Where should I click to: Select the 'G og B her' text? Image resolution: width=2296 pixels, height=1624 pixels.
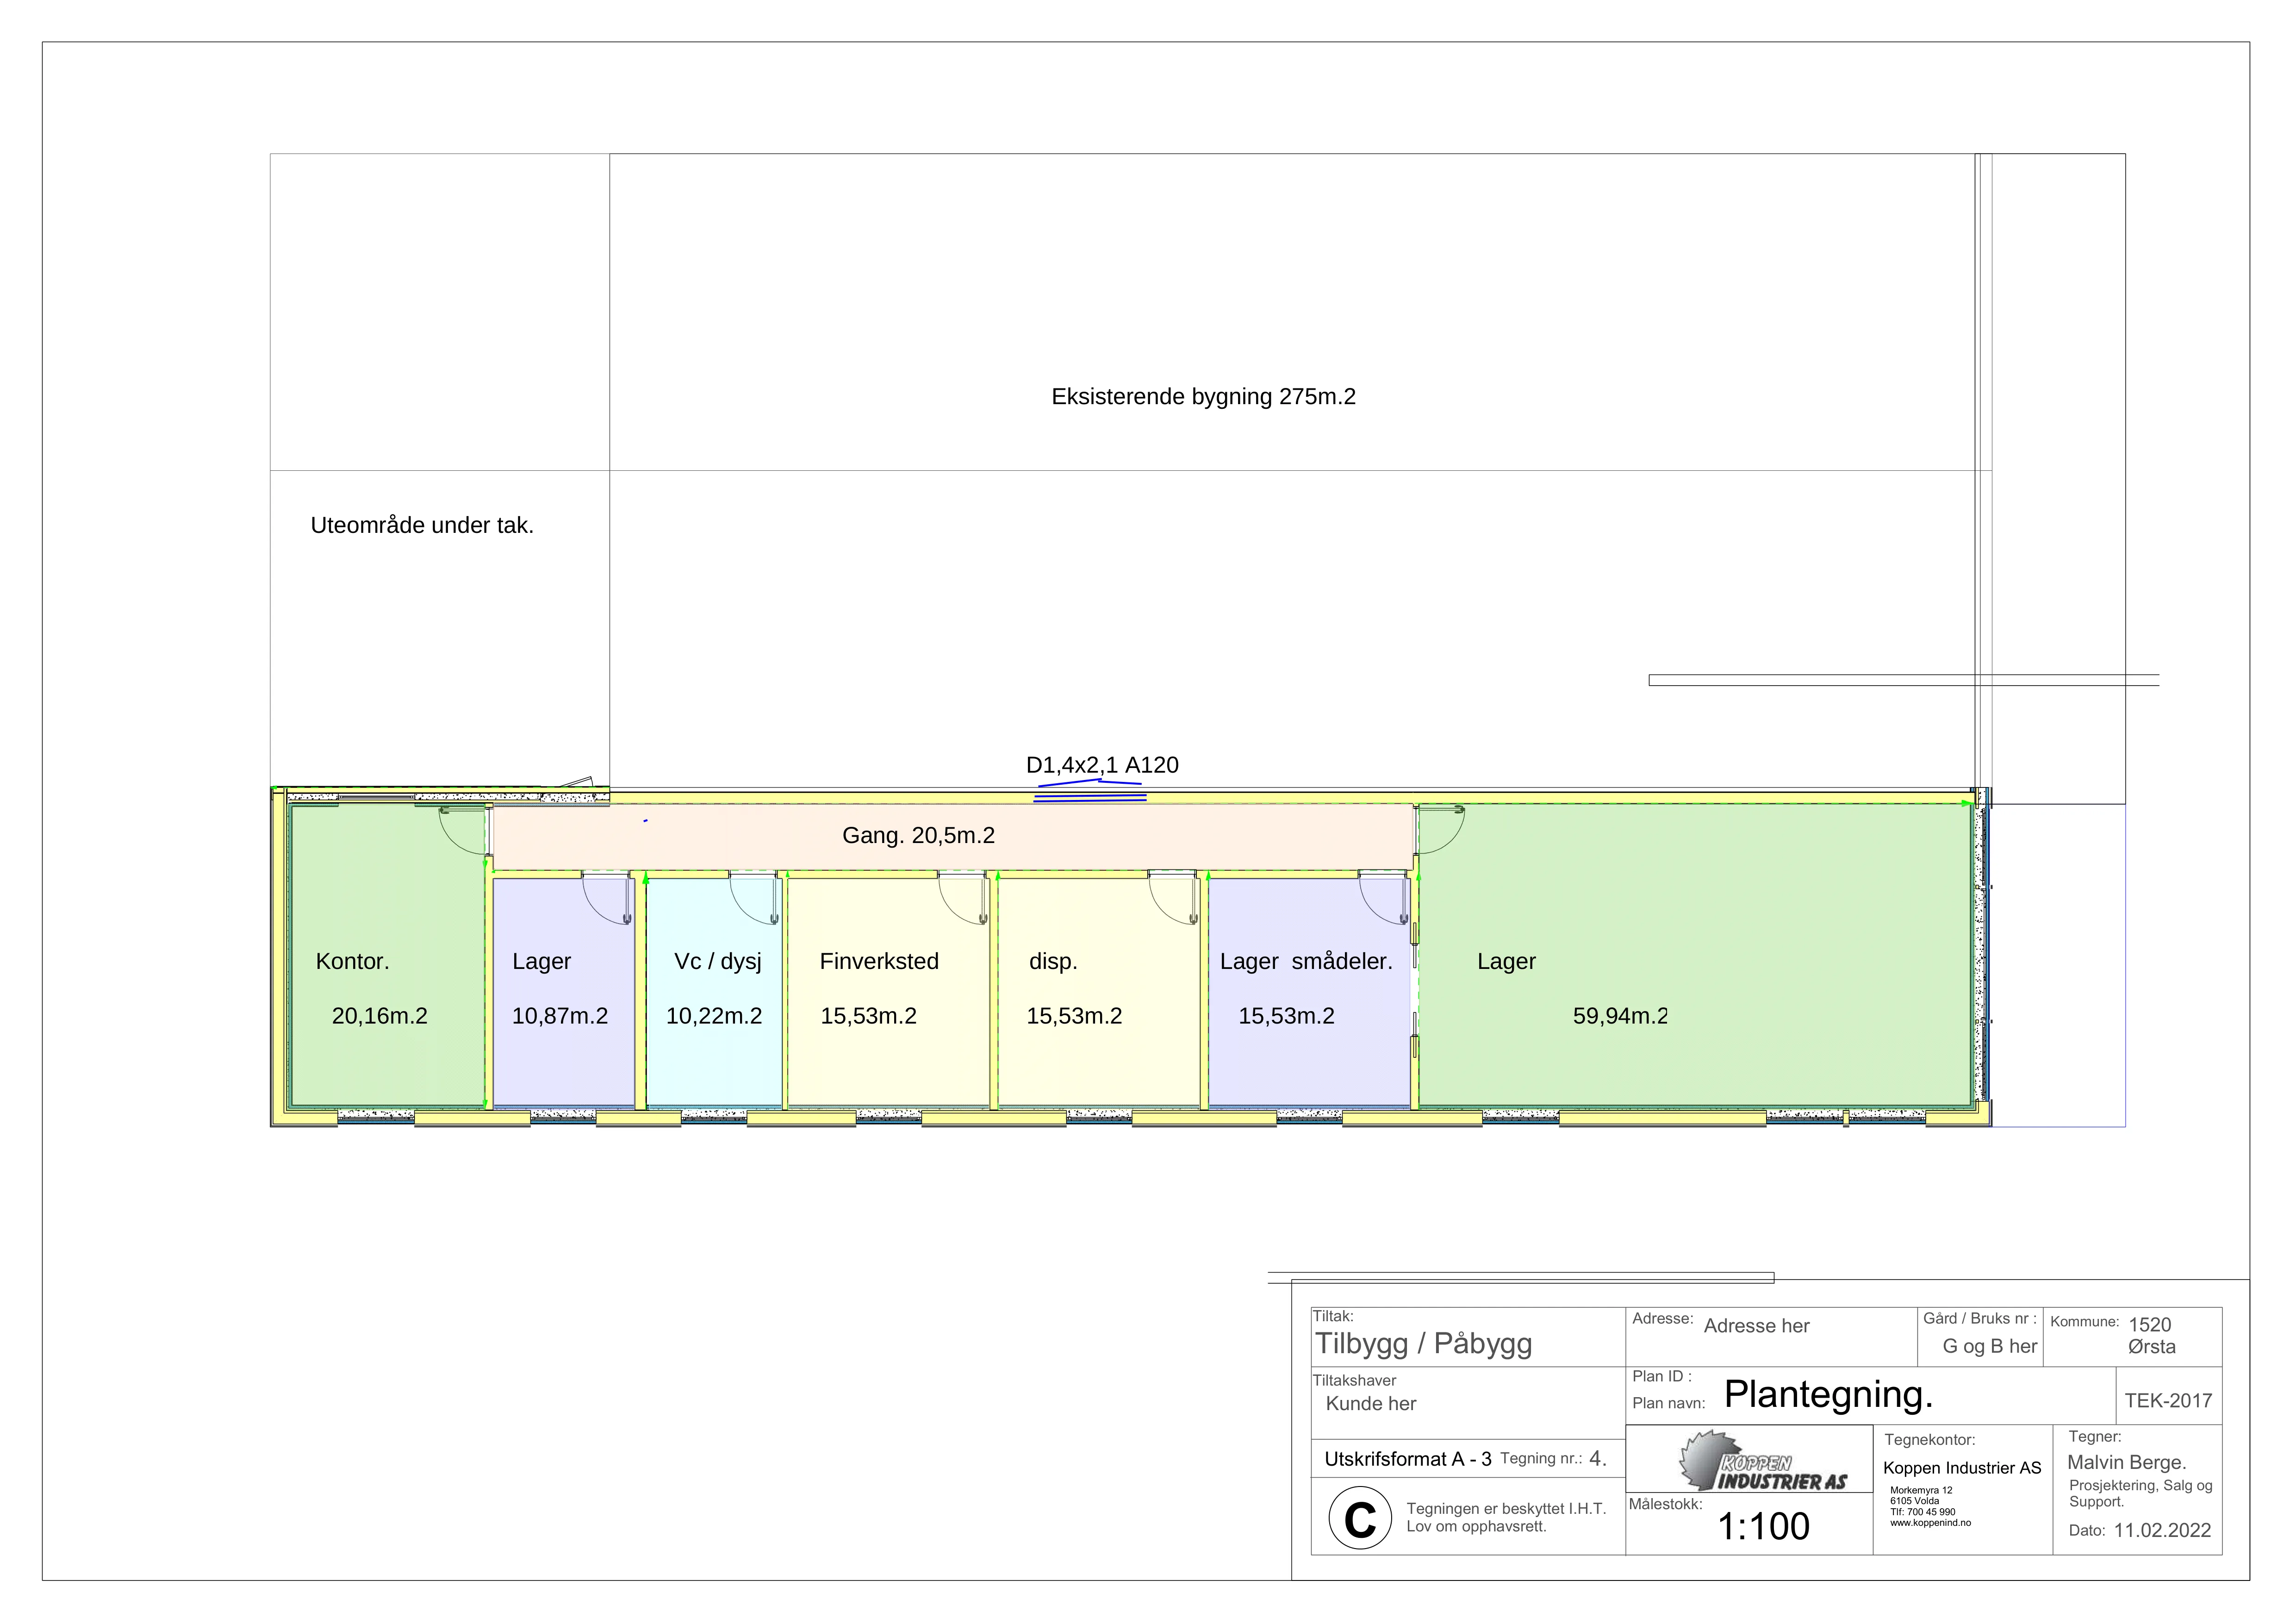pyautogui.click(x=1989, y=1346)
